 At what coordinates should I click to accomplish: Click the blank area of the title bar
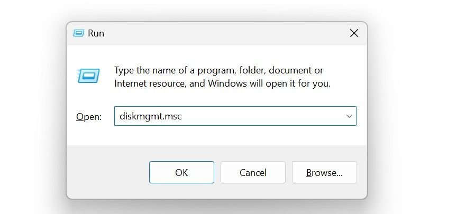point(222,33)
